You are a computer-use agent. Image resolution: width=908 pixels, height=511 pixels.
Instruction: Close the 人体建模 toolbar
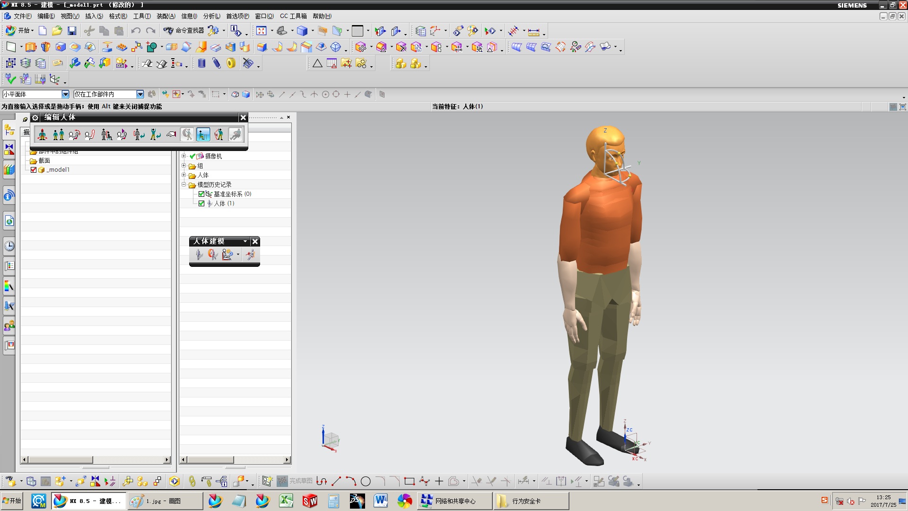point(255,241)
